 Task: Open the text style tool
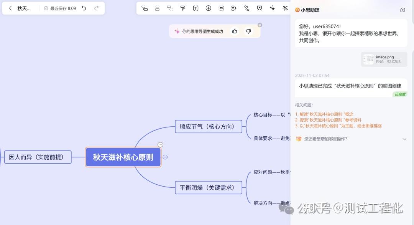[x=195, y=8]
